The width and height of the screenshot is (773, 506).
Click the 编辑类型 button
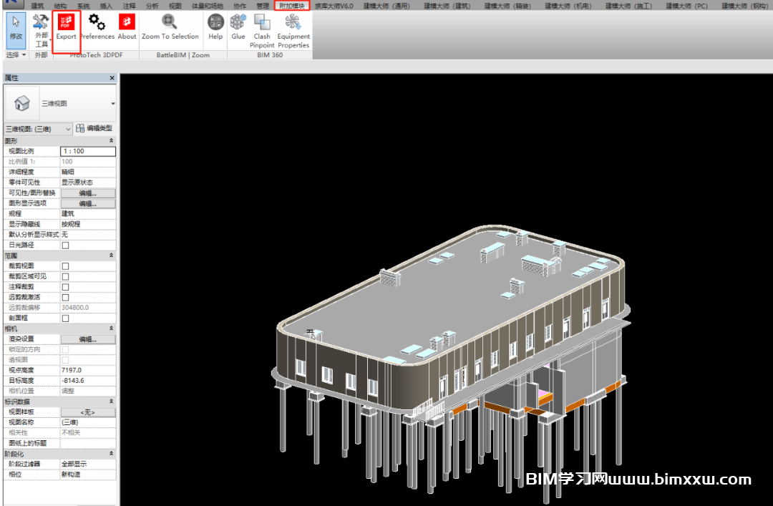tap(94, 129)
